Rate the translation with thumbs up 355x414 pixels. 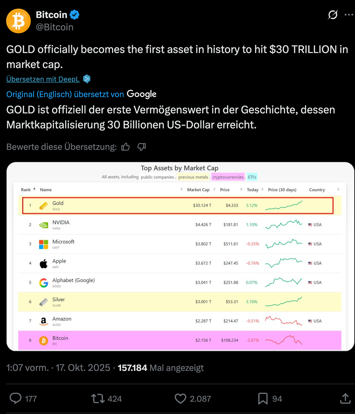125,147
